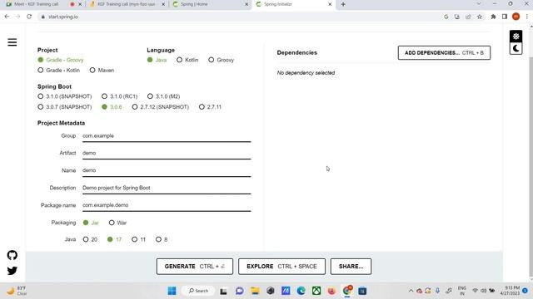Image resolution: width=533 pixels, height=299 pixels.
Task: Edit the Description field
Action: 167,188
